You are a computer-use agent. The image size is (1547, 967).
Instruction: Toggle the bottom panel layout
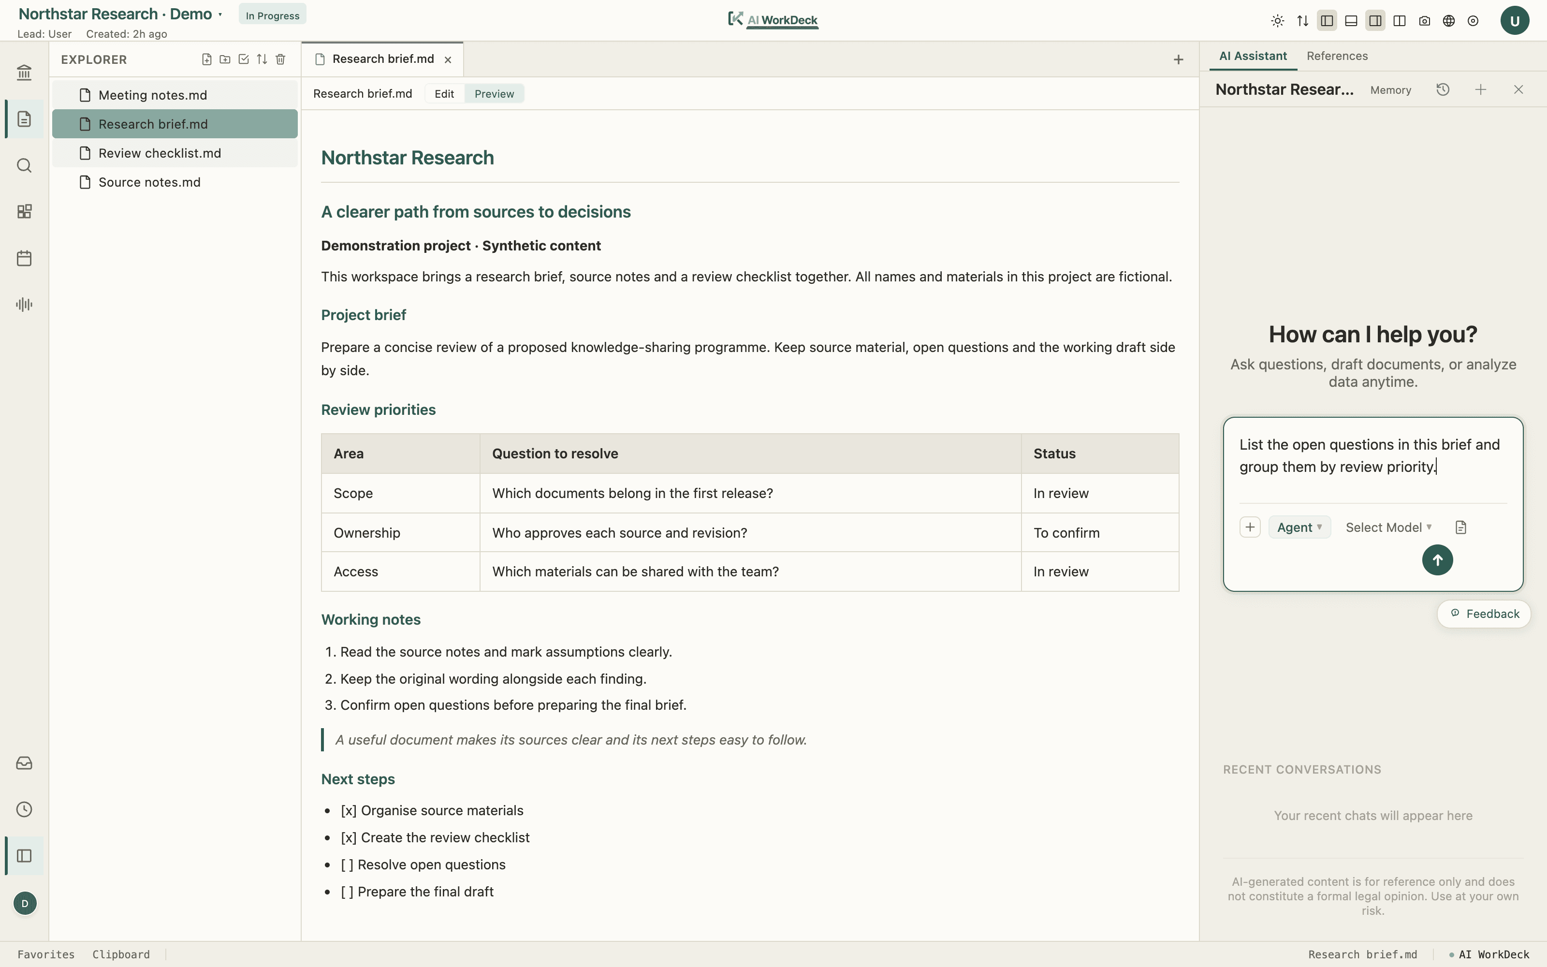click(x=1351, y=21)
